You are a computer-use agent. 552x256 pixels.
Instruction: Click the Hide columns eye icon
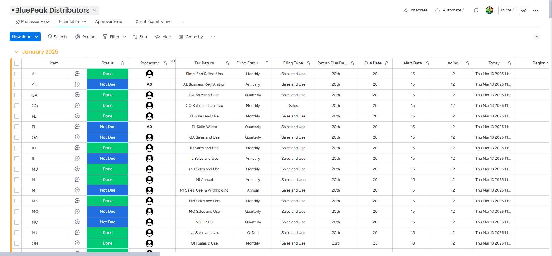click(x=158, y=37)
